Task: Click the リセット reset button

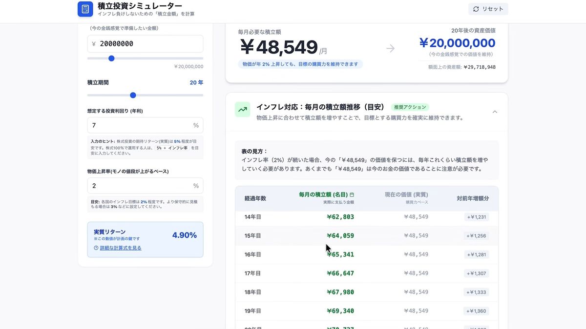Action: click(x=488, y=9)
